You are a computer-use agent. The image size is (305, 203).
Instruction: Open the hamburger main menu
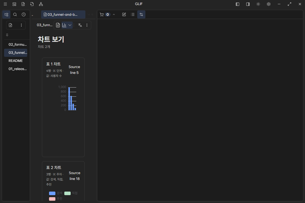pos(5,4)
